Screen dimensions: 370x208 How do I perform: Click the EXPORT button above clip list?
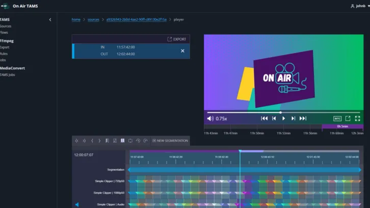point(177,39)
